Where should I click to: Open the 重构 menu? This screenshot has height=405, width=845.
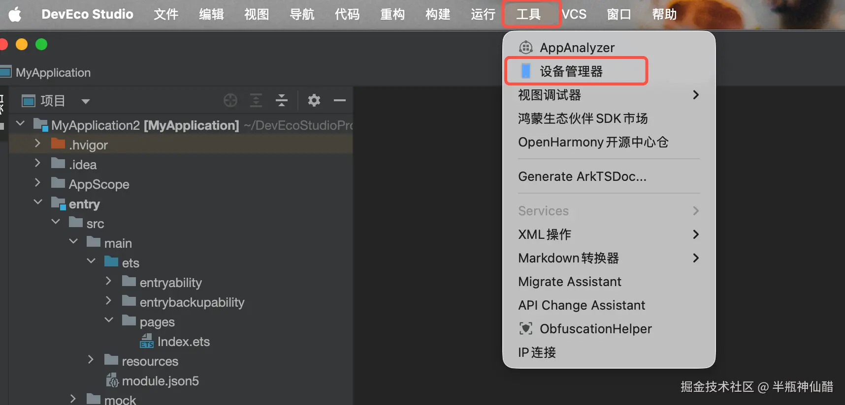(392, 14)
